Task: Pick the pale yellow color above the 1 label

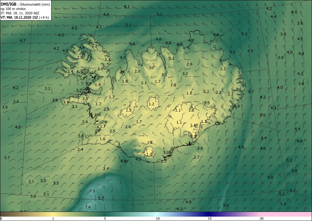Action: (53, 214)
